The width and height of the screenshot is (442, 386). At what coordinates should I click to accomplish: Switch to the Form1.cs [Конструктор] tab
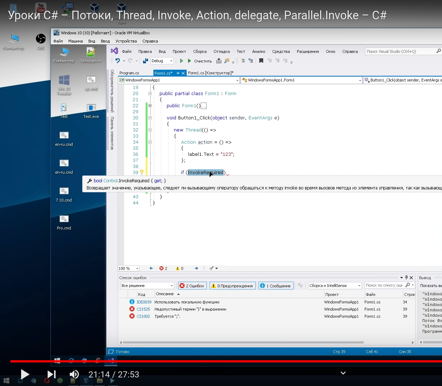[211, 73]
